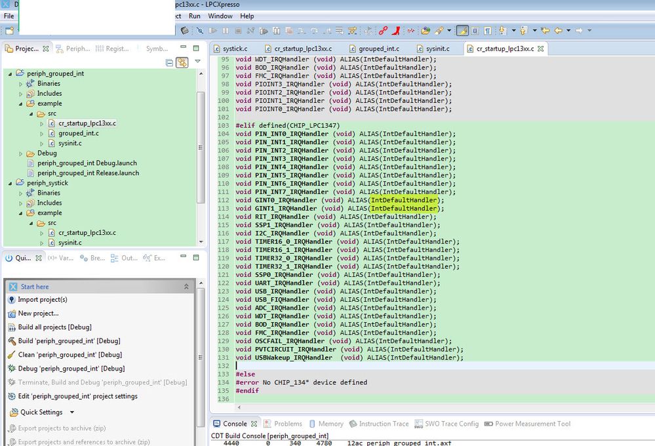Close the Project Explorer tab X

tap(46, 49)
